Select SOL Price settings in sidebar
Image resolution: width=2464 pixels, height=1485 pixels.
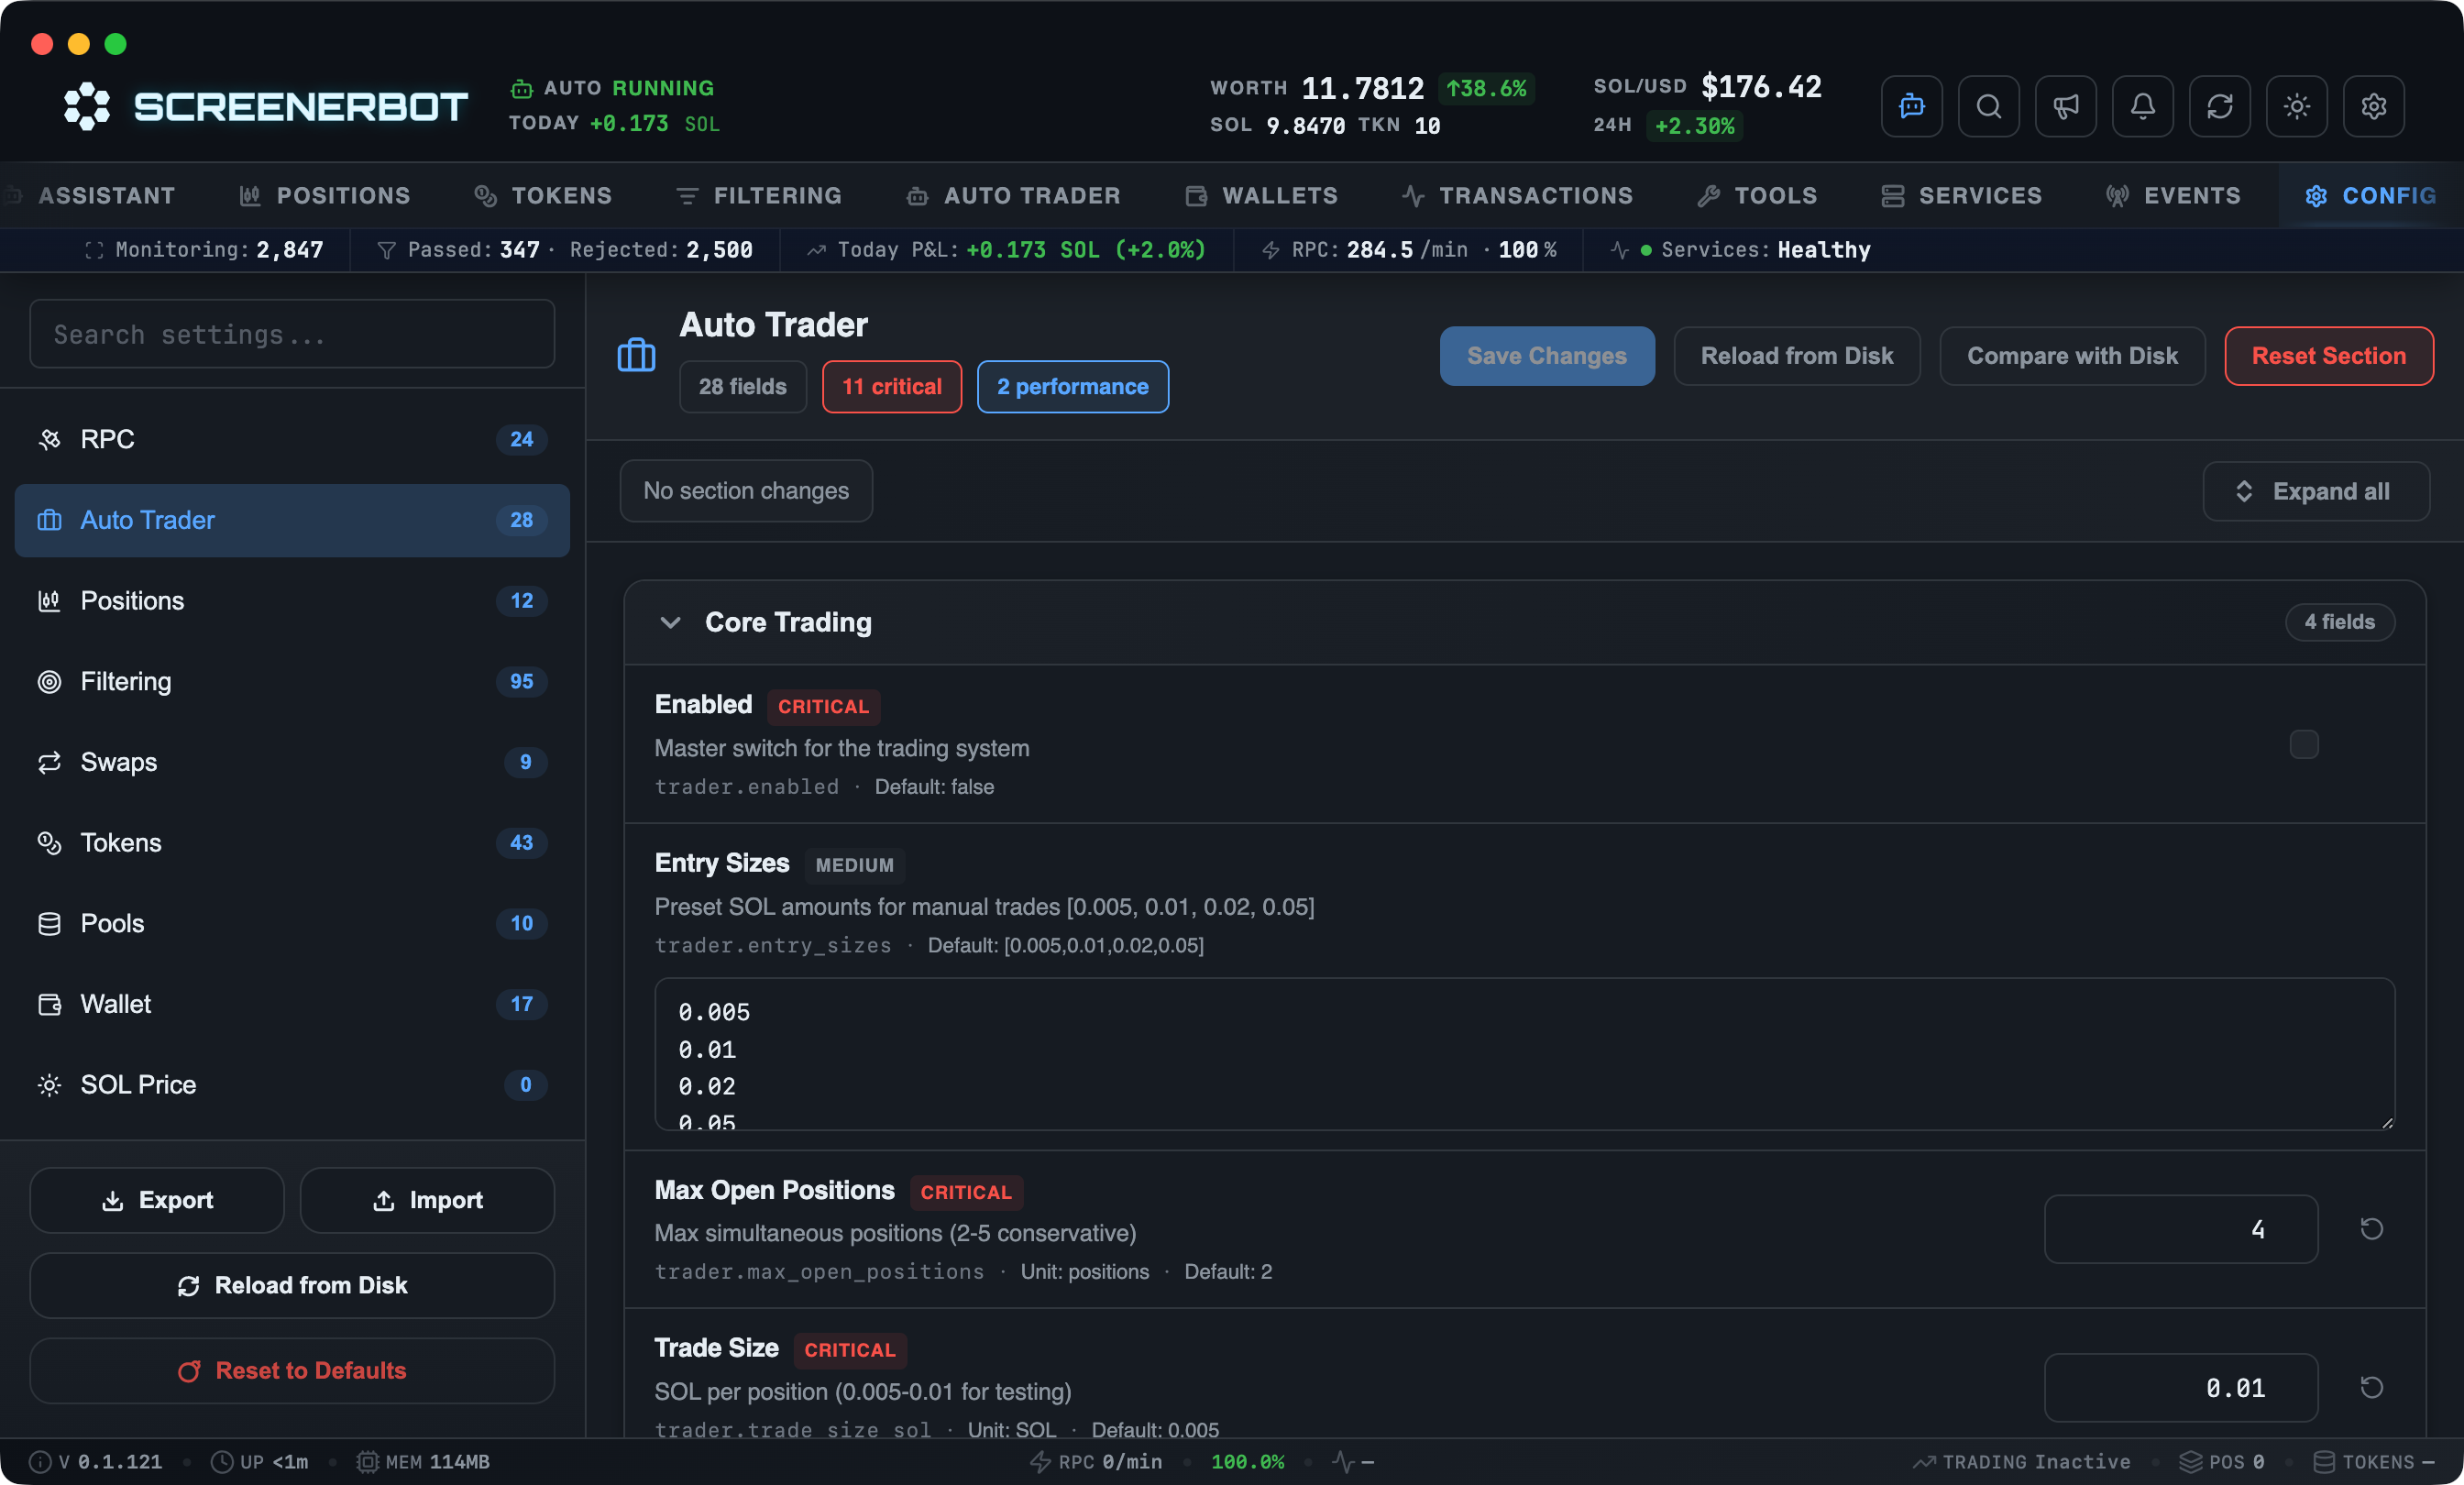pos(292,1085)
